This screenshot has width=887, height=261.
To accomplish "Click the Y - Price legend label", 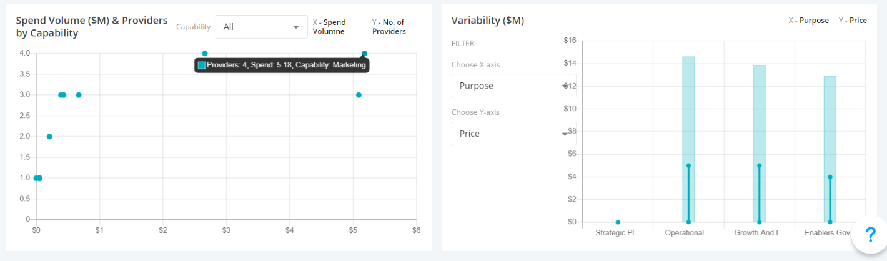I will tap(853, 21).
